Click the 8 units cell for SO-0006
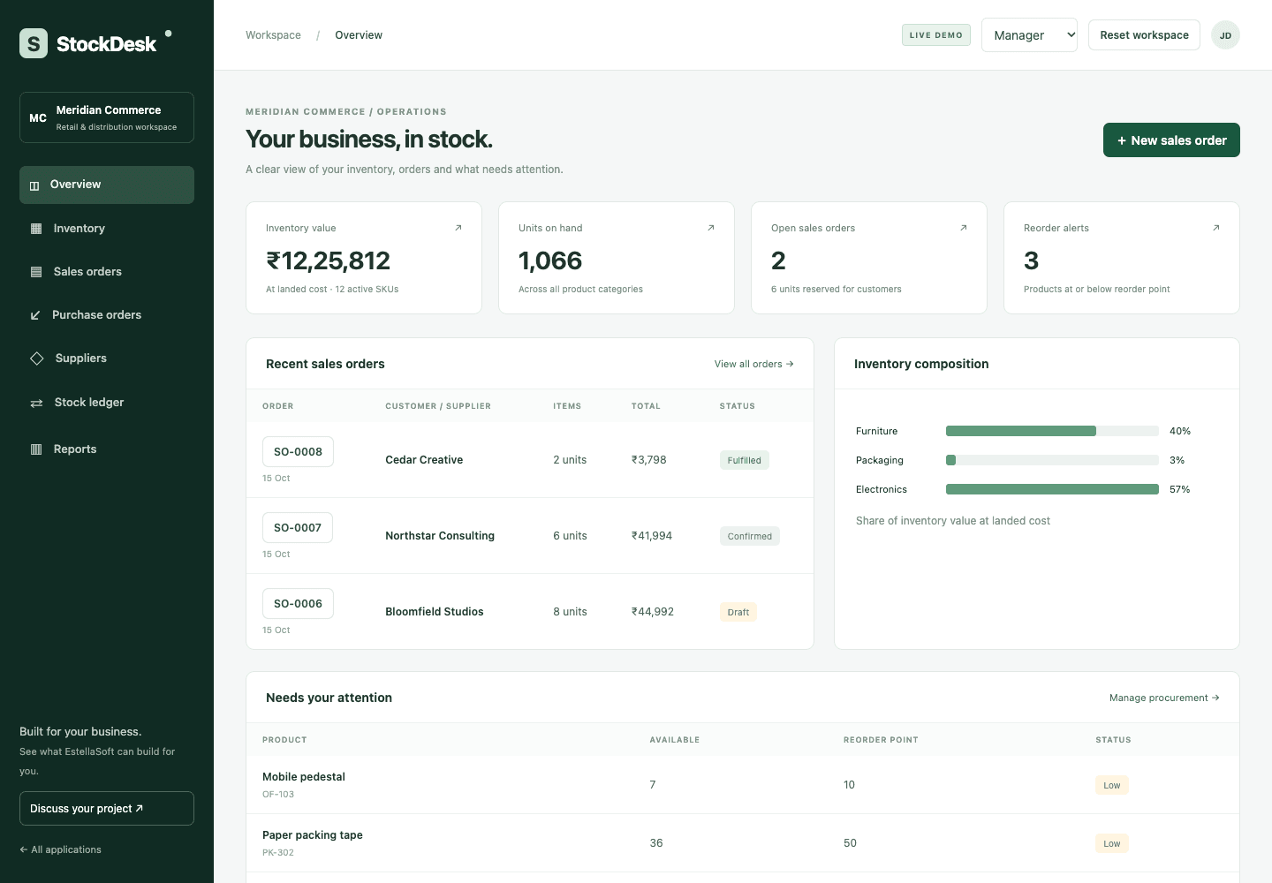Image resolution: width=1272 pixels, height=883 pixels. (x=570, y=612)
